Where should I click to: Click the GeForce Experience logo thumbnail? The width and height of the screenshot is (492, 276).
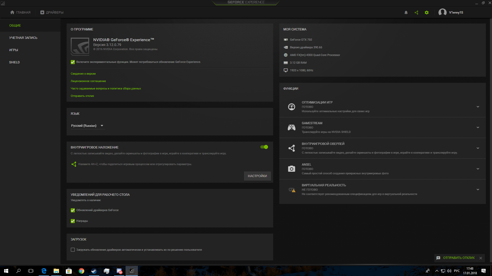(x=80, y=47)
